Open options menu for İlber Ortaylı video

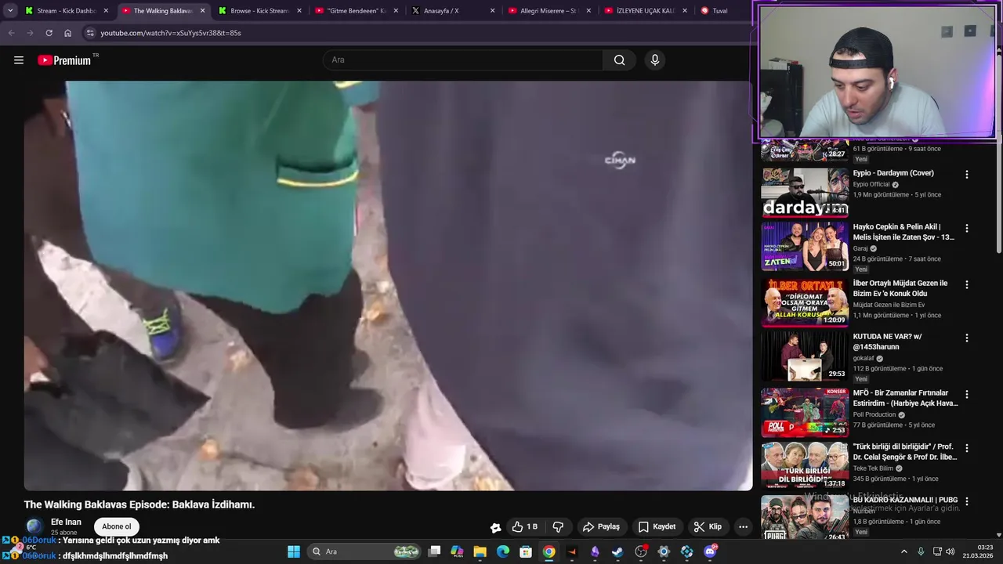click(x=966, y=284)
